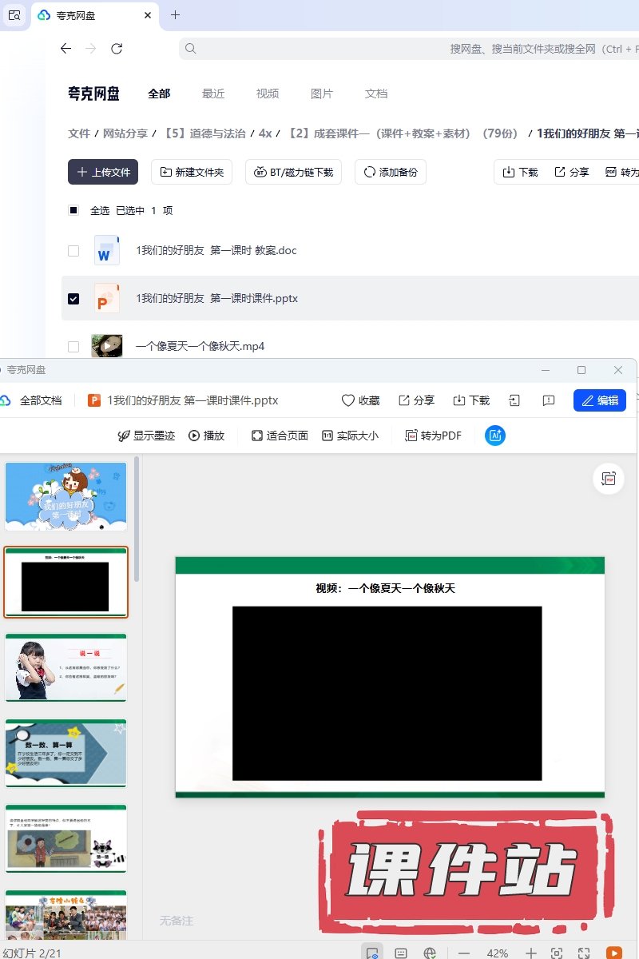Zoom out with the minus icon
The width and height of the screenshot is (639, 959).
coord(464,953)
